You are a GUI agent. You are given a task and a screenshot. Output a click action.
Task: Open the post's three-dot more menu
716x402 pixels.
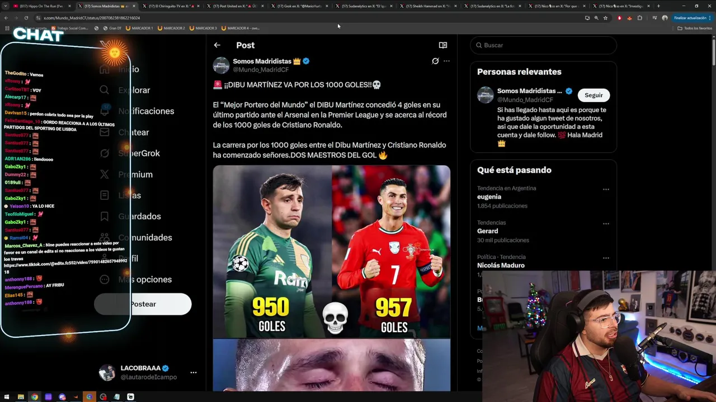pyautogui.click(x=446, y=61)
